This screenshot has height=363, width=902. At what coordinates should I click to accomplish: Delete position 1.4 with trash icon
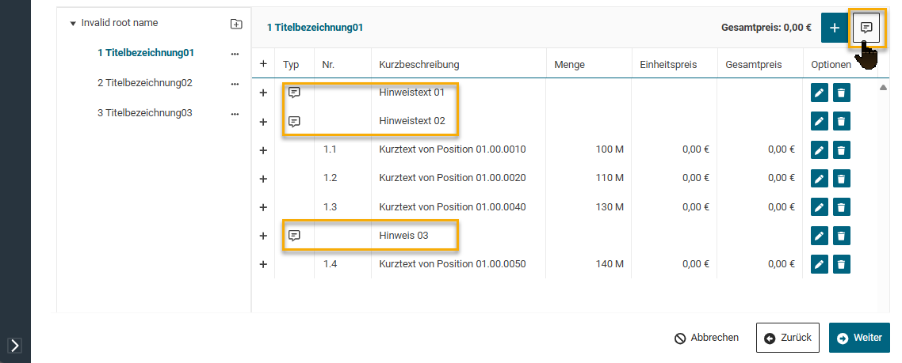[x=841, y=264]
